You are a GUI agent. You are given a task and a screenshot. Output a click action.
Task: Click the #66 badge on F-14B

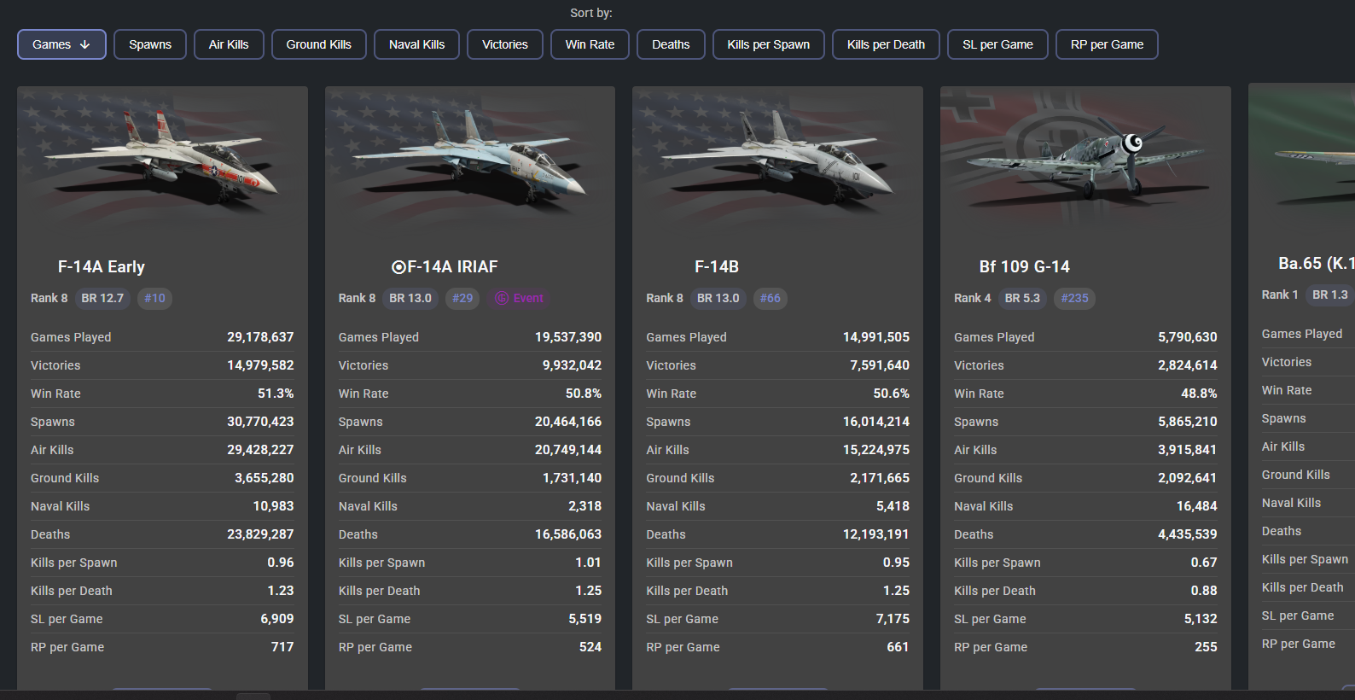click(771, 298)
